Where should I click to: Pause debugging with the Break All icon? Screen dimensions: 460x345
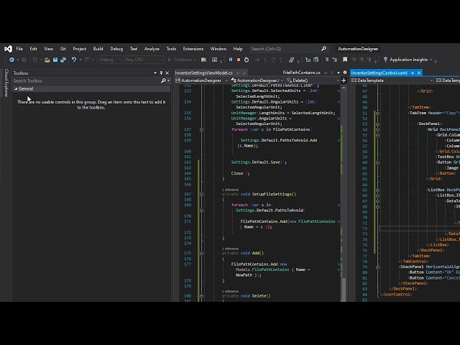[x=231, y=60]
